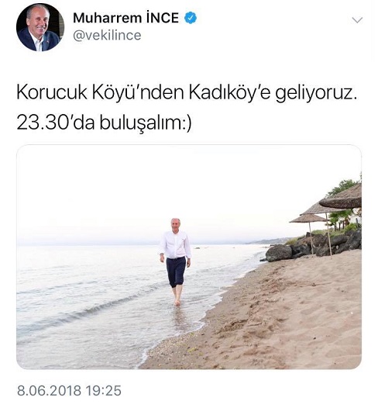The height and width of the screenshot is (408, 378).
Task: Click the dark rocks on the shoreline
Action: click(x=311, y=247)
